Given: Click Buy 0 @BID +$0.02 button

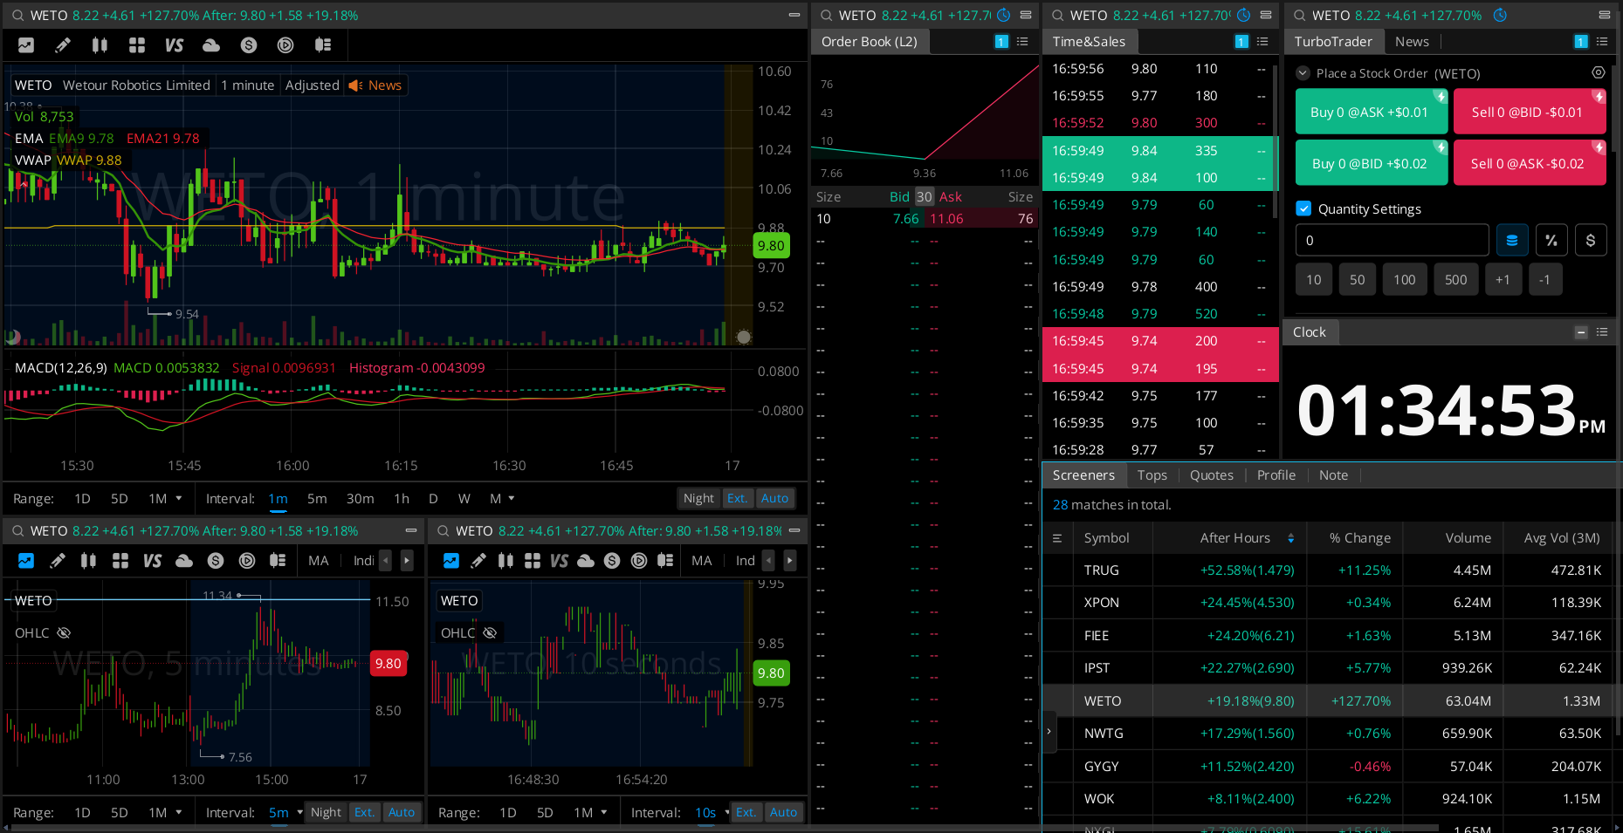Looking at the screenshot, I should 1372,163.
